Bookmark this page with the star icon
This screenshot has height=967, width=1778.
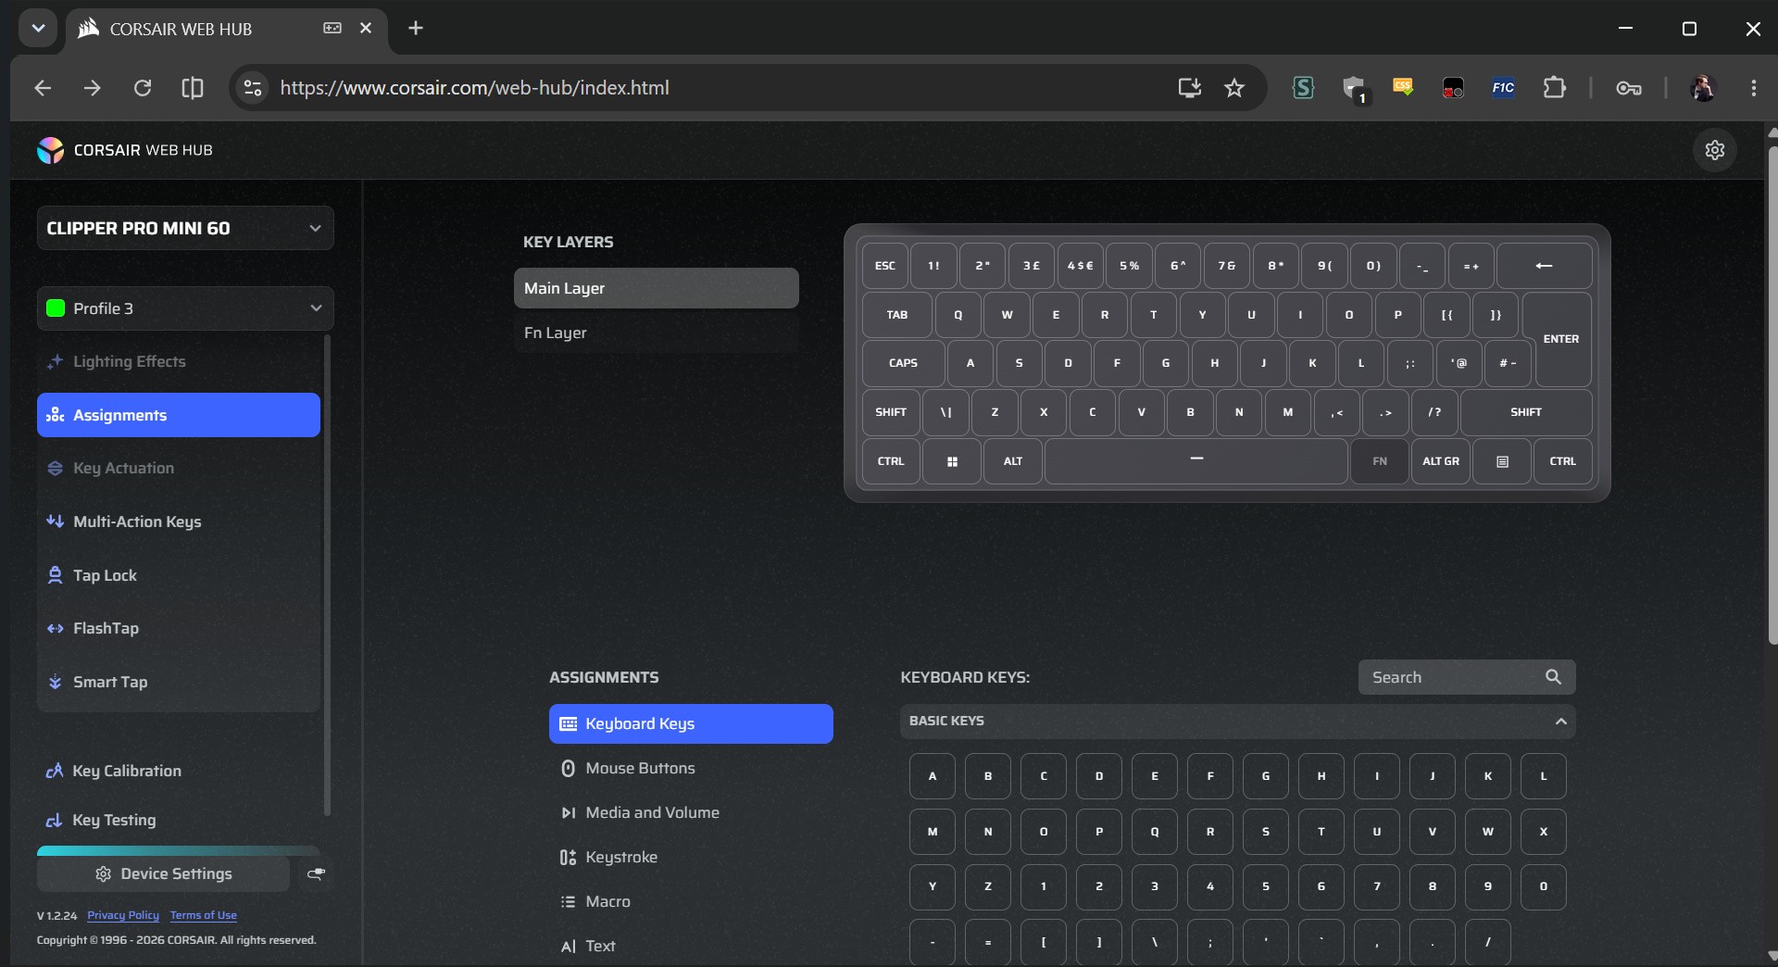[x=1234, y=88]
